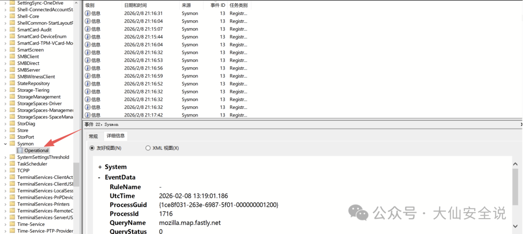The height and width of the screenshot is (234, 523).
Task: Sort by the 事件 ID column header
Action: (x=215, y=5)
